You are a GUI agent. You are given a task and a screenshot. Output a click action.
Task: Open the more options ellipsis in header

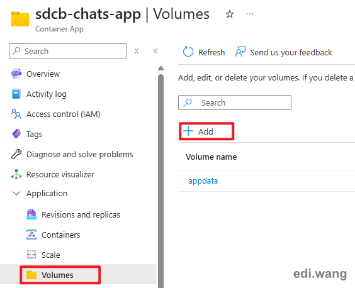click(250, 14)
